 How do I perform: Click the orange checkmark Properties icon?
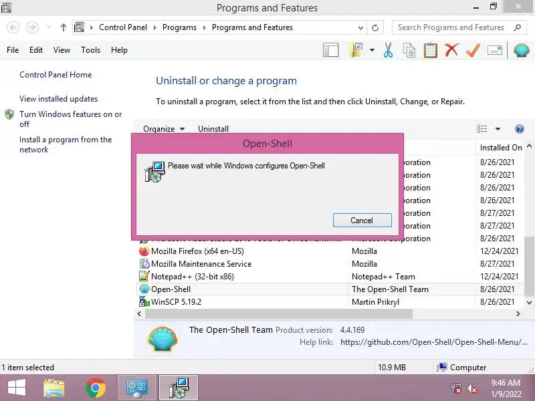click(x=473, y=50)
